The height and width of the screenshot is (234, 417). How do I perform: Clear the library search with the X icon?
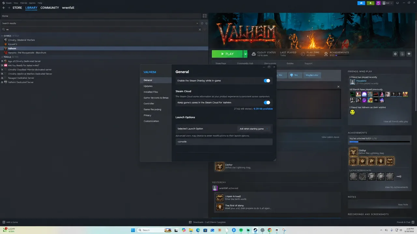coord(200,30)
